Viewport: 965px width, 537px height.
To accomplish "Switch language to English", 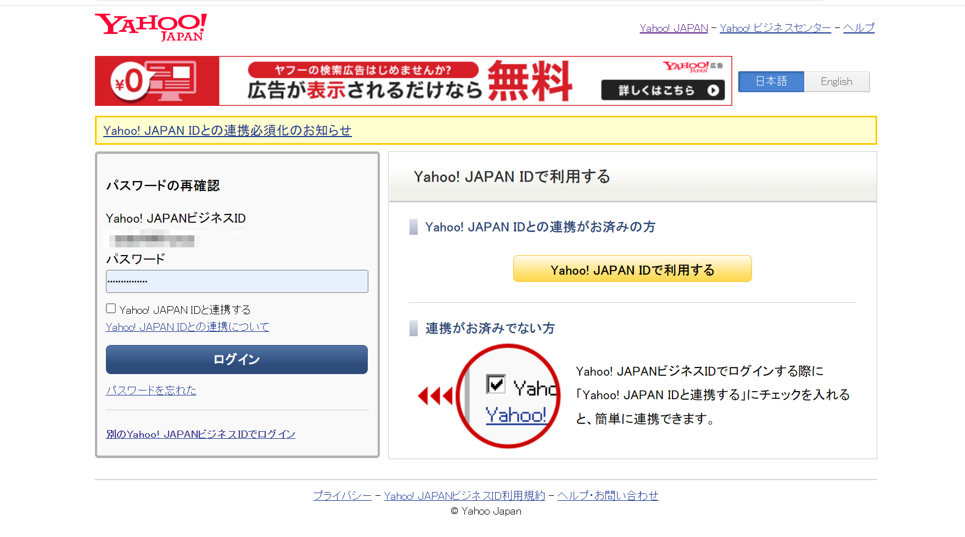I will point(837,82).
